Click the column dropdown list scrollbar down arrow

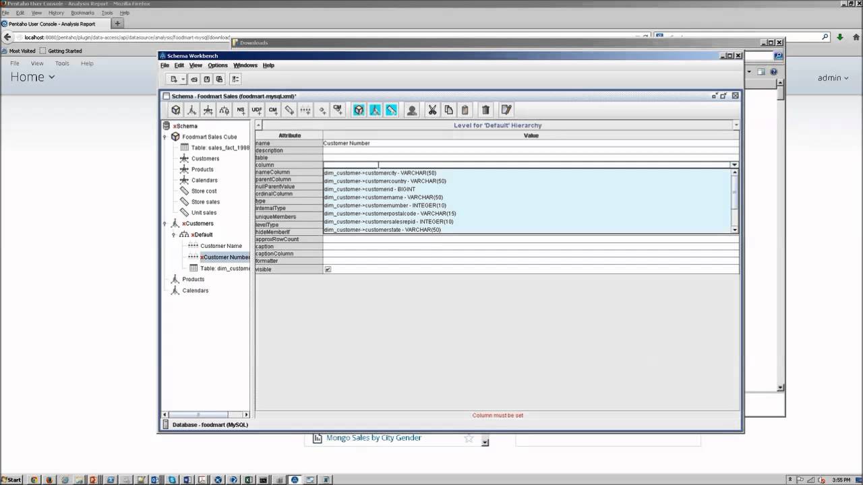(735, 230)
